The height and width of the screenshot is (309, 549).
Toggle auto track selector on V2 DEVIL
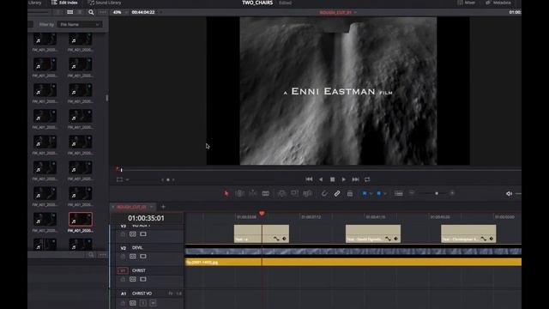pyautogui.click(x=133, y=257)
